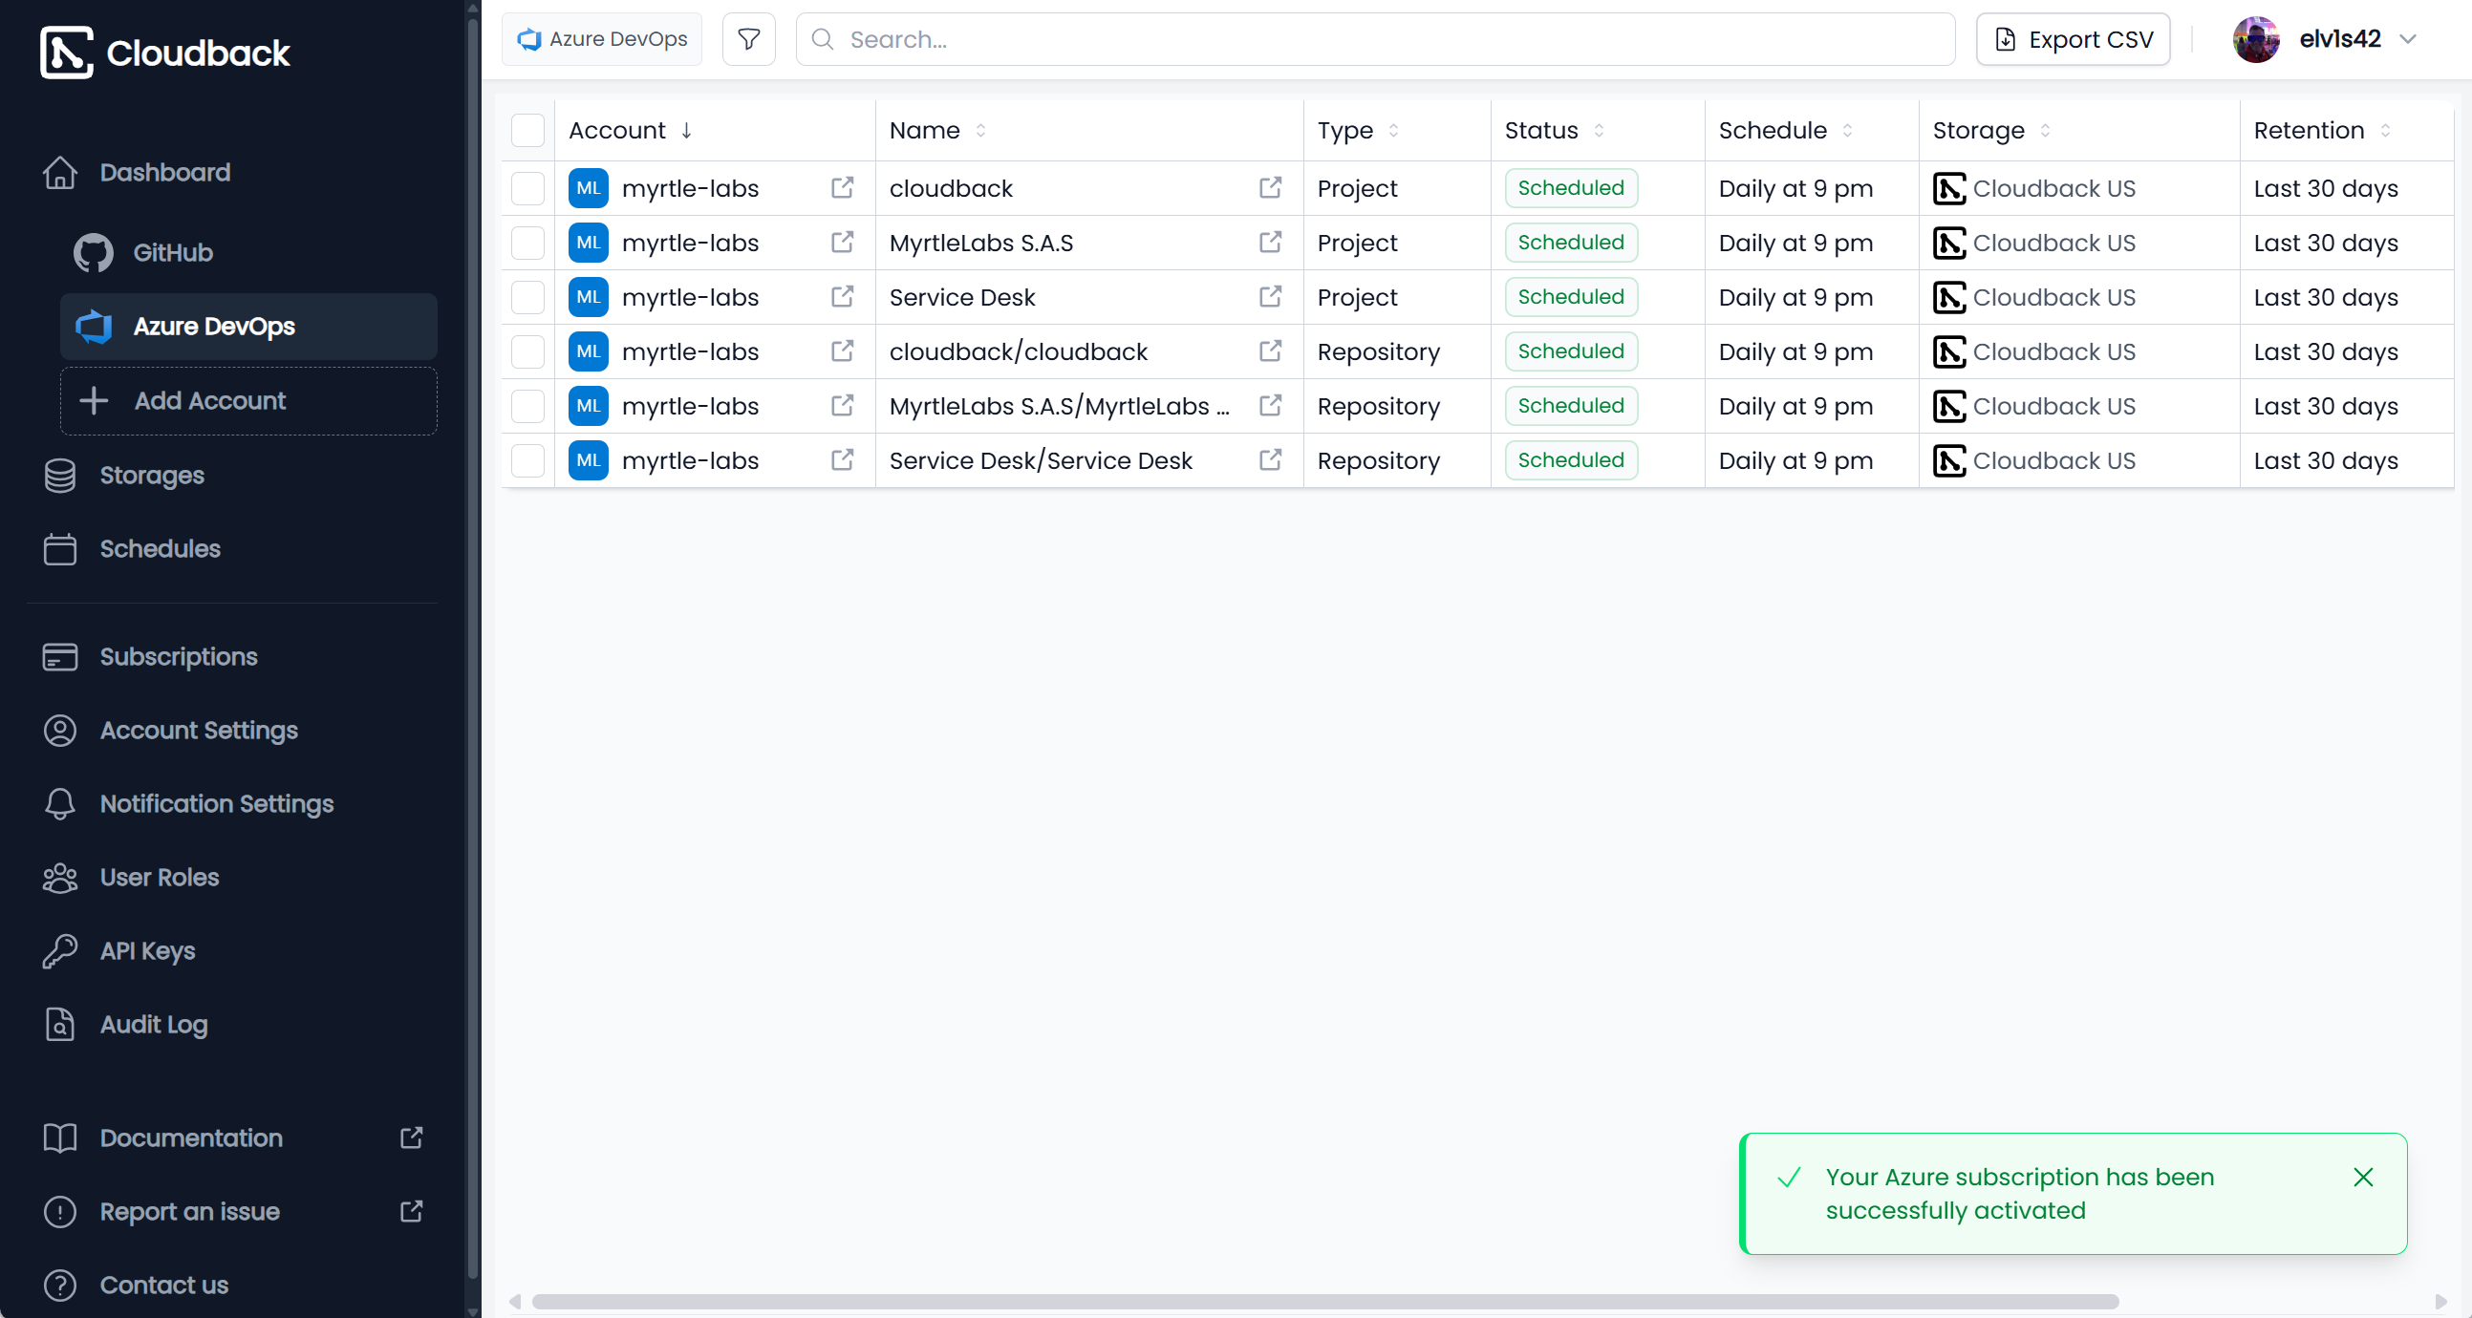Click the Audit Log file icon
The width and height of the screenshot is (2472, 1318).
click(x=59, y=1025)
